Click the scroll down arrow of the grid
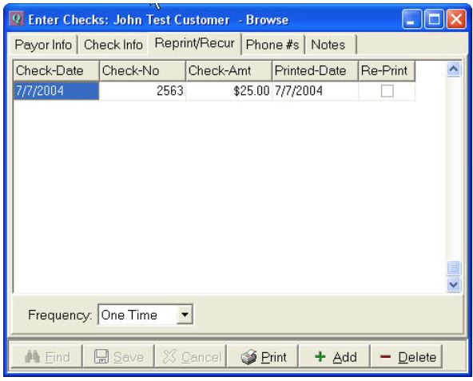 454,284
